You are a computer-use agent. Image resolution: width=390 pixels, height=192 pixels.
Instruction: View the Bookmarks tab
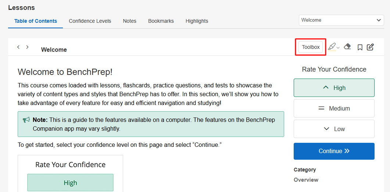[161, 21]
